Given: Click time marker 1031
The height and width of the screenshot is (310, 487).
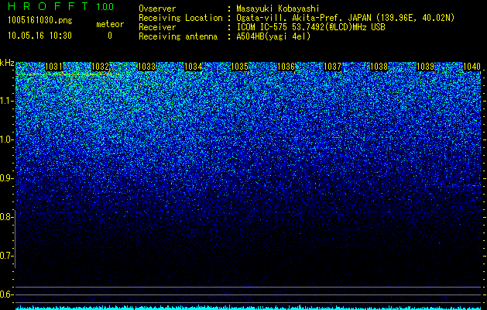Looking at the screenshot, I should pyautogui.click(x=53, y=67).
